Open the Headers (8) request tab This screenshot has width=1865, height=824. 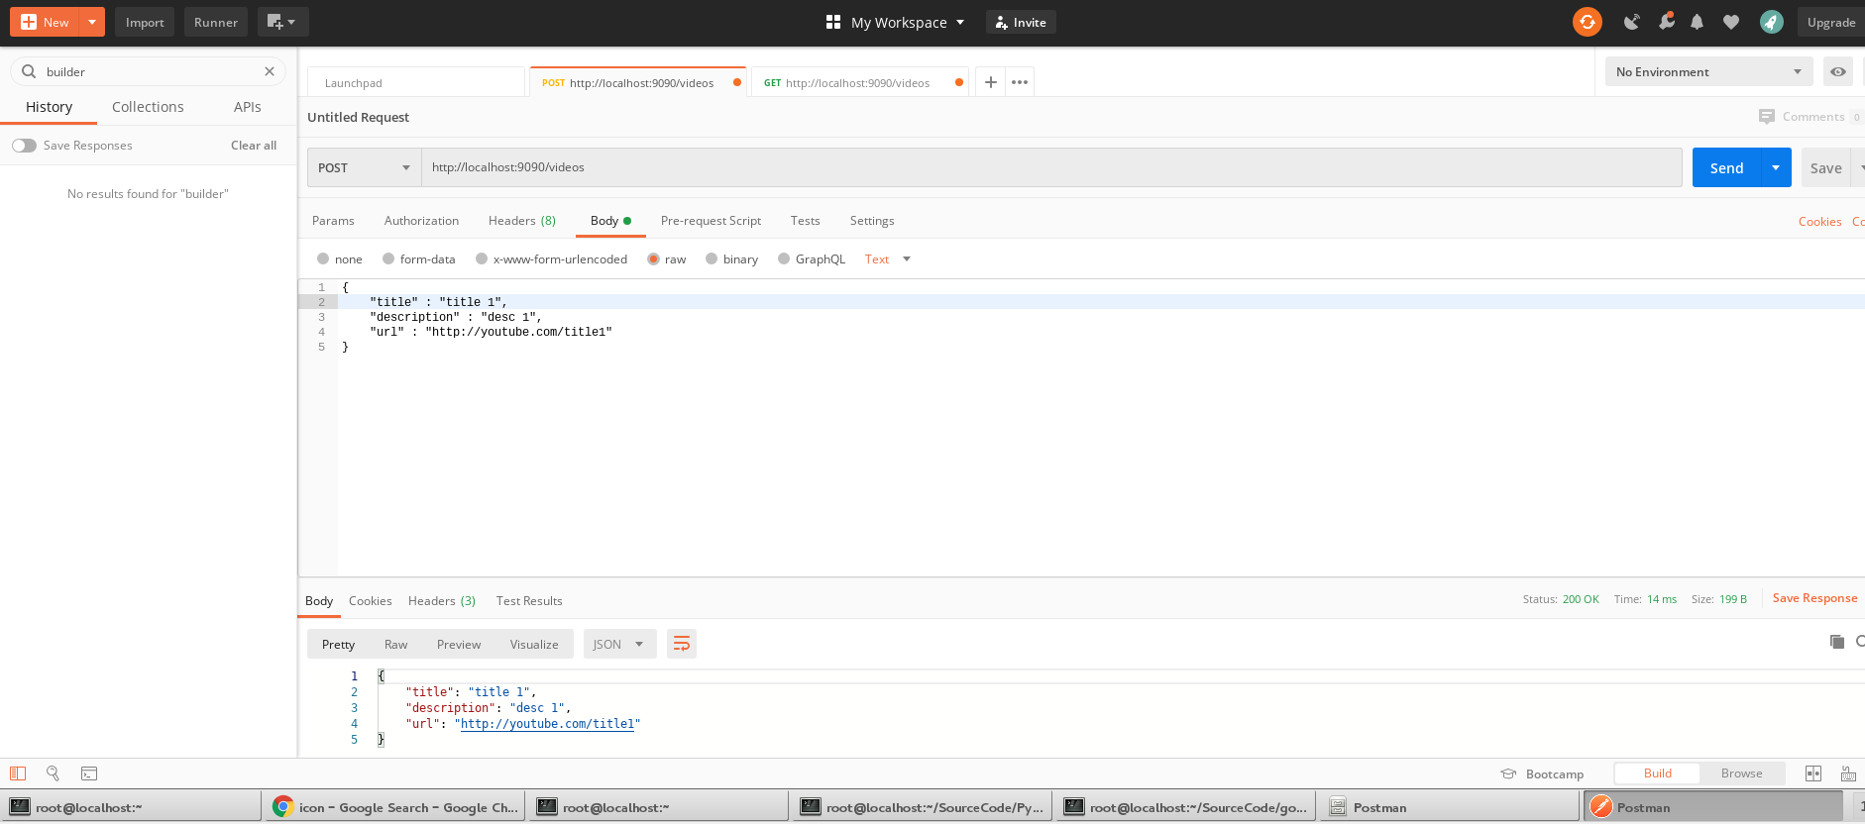click(x=521, y=220)
